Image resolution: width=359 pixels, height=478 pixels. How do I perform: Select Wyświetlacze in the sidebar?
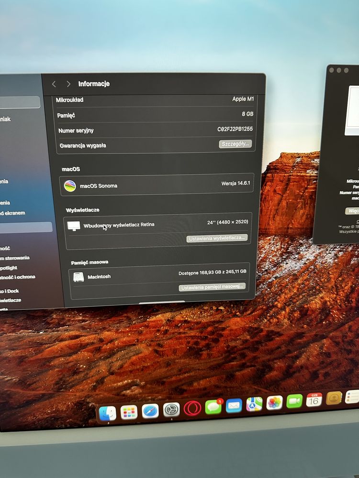[11, 300]
